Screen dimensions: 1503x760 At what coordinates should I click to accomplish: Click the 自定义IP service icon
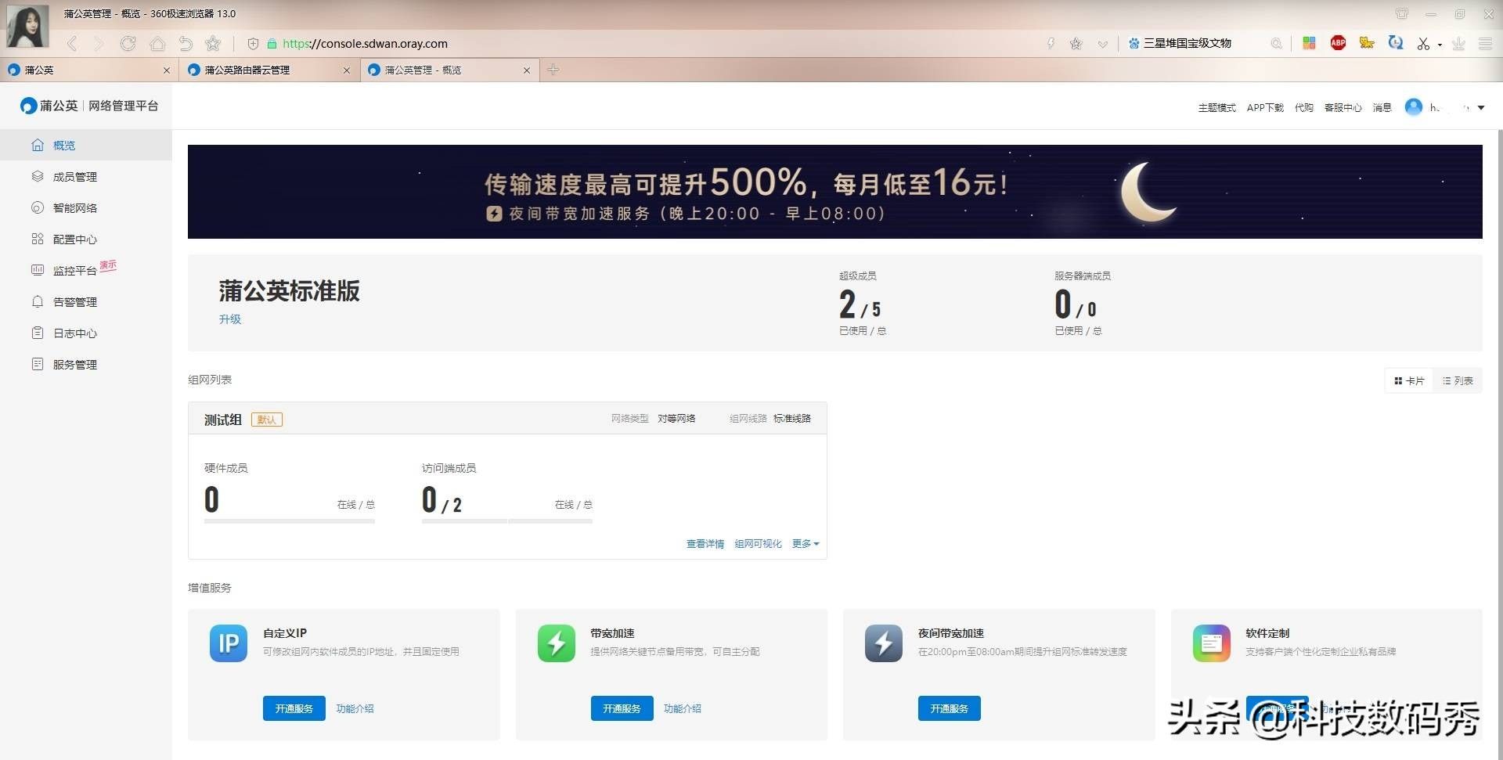click(229, 643)
